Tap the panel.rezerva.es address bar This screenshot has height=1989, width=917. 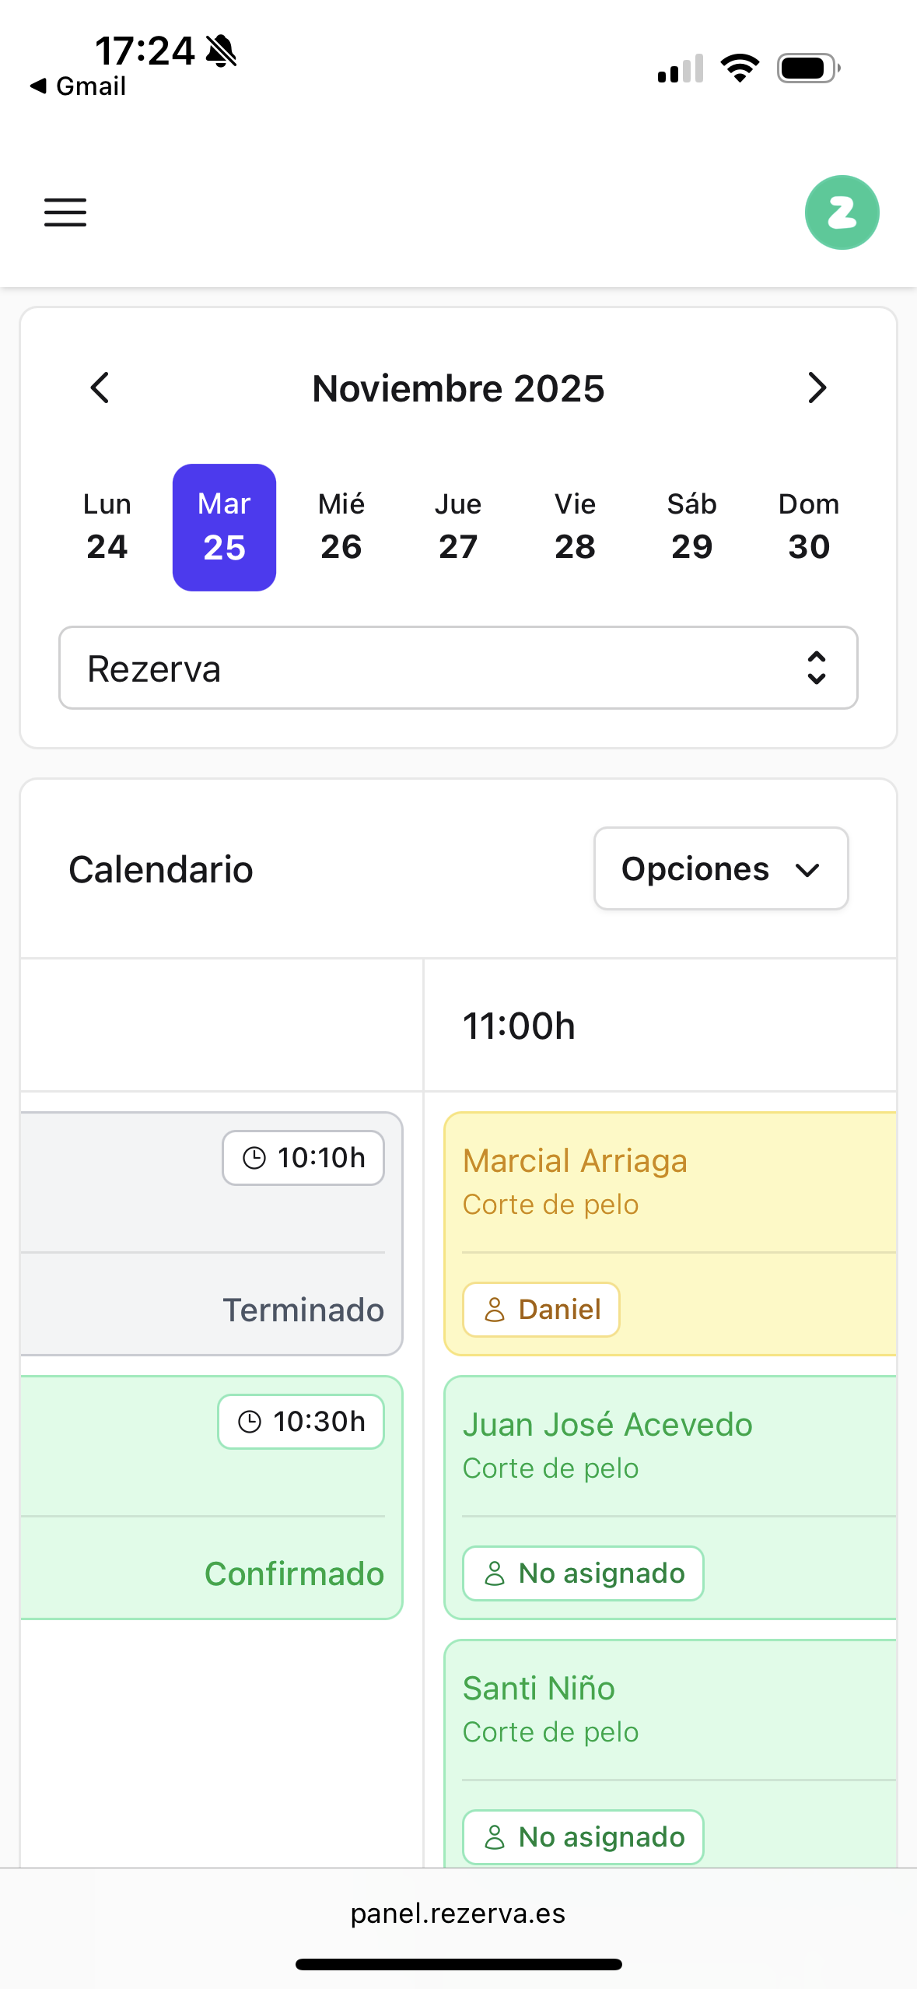[458, 1914]
